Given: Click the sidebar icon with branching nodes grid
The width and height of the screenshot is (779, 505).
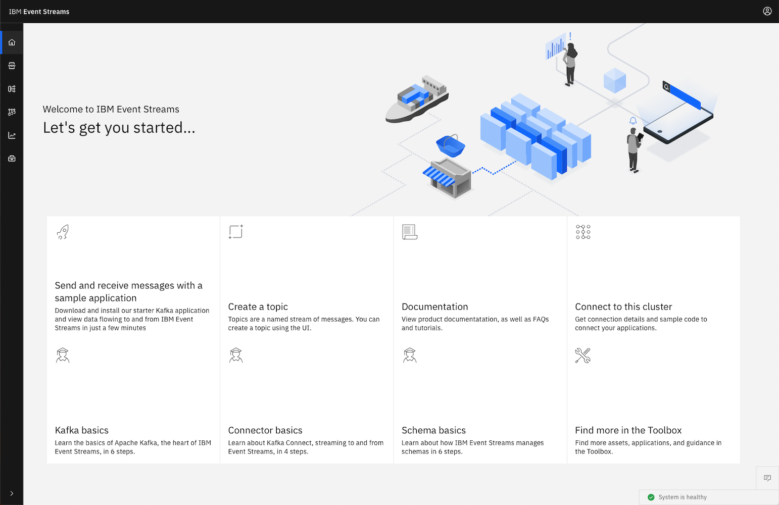Looking at the screenshot, I should click(x=12, y=112).
